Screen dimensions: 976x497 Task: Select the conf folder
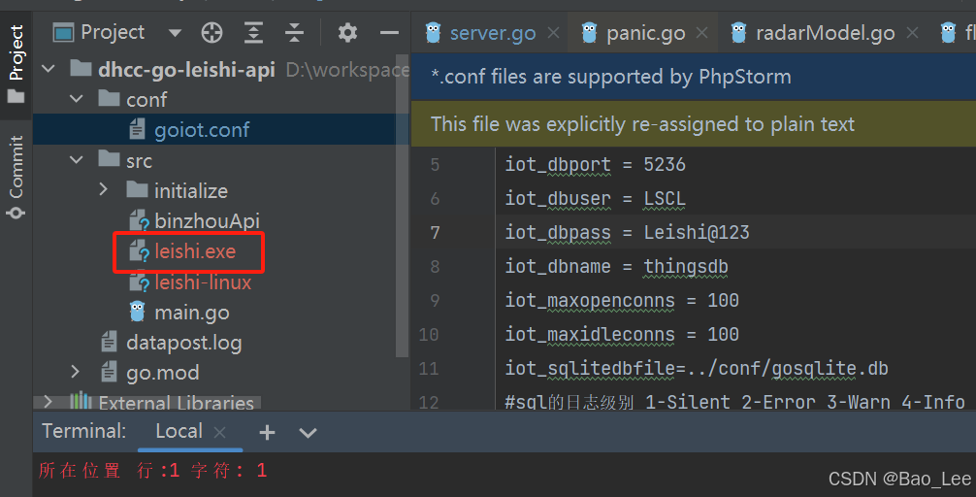point(146,100)
